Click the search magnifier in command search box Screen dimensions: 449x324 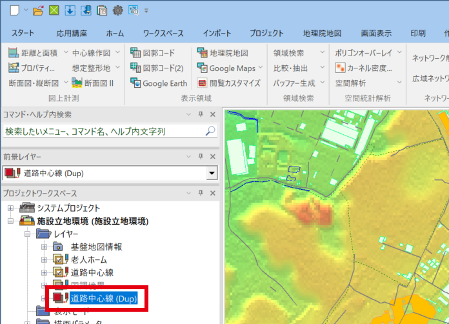[210, 131]
